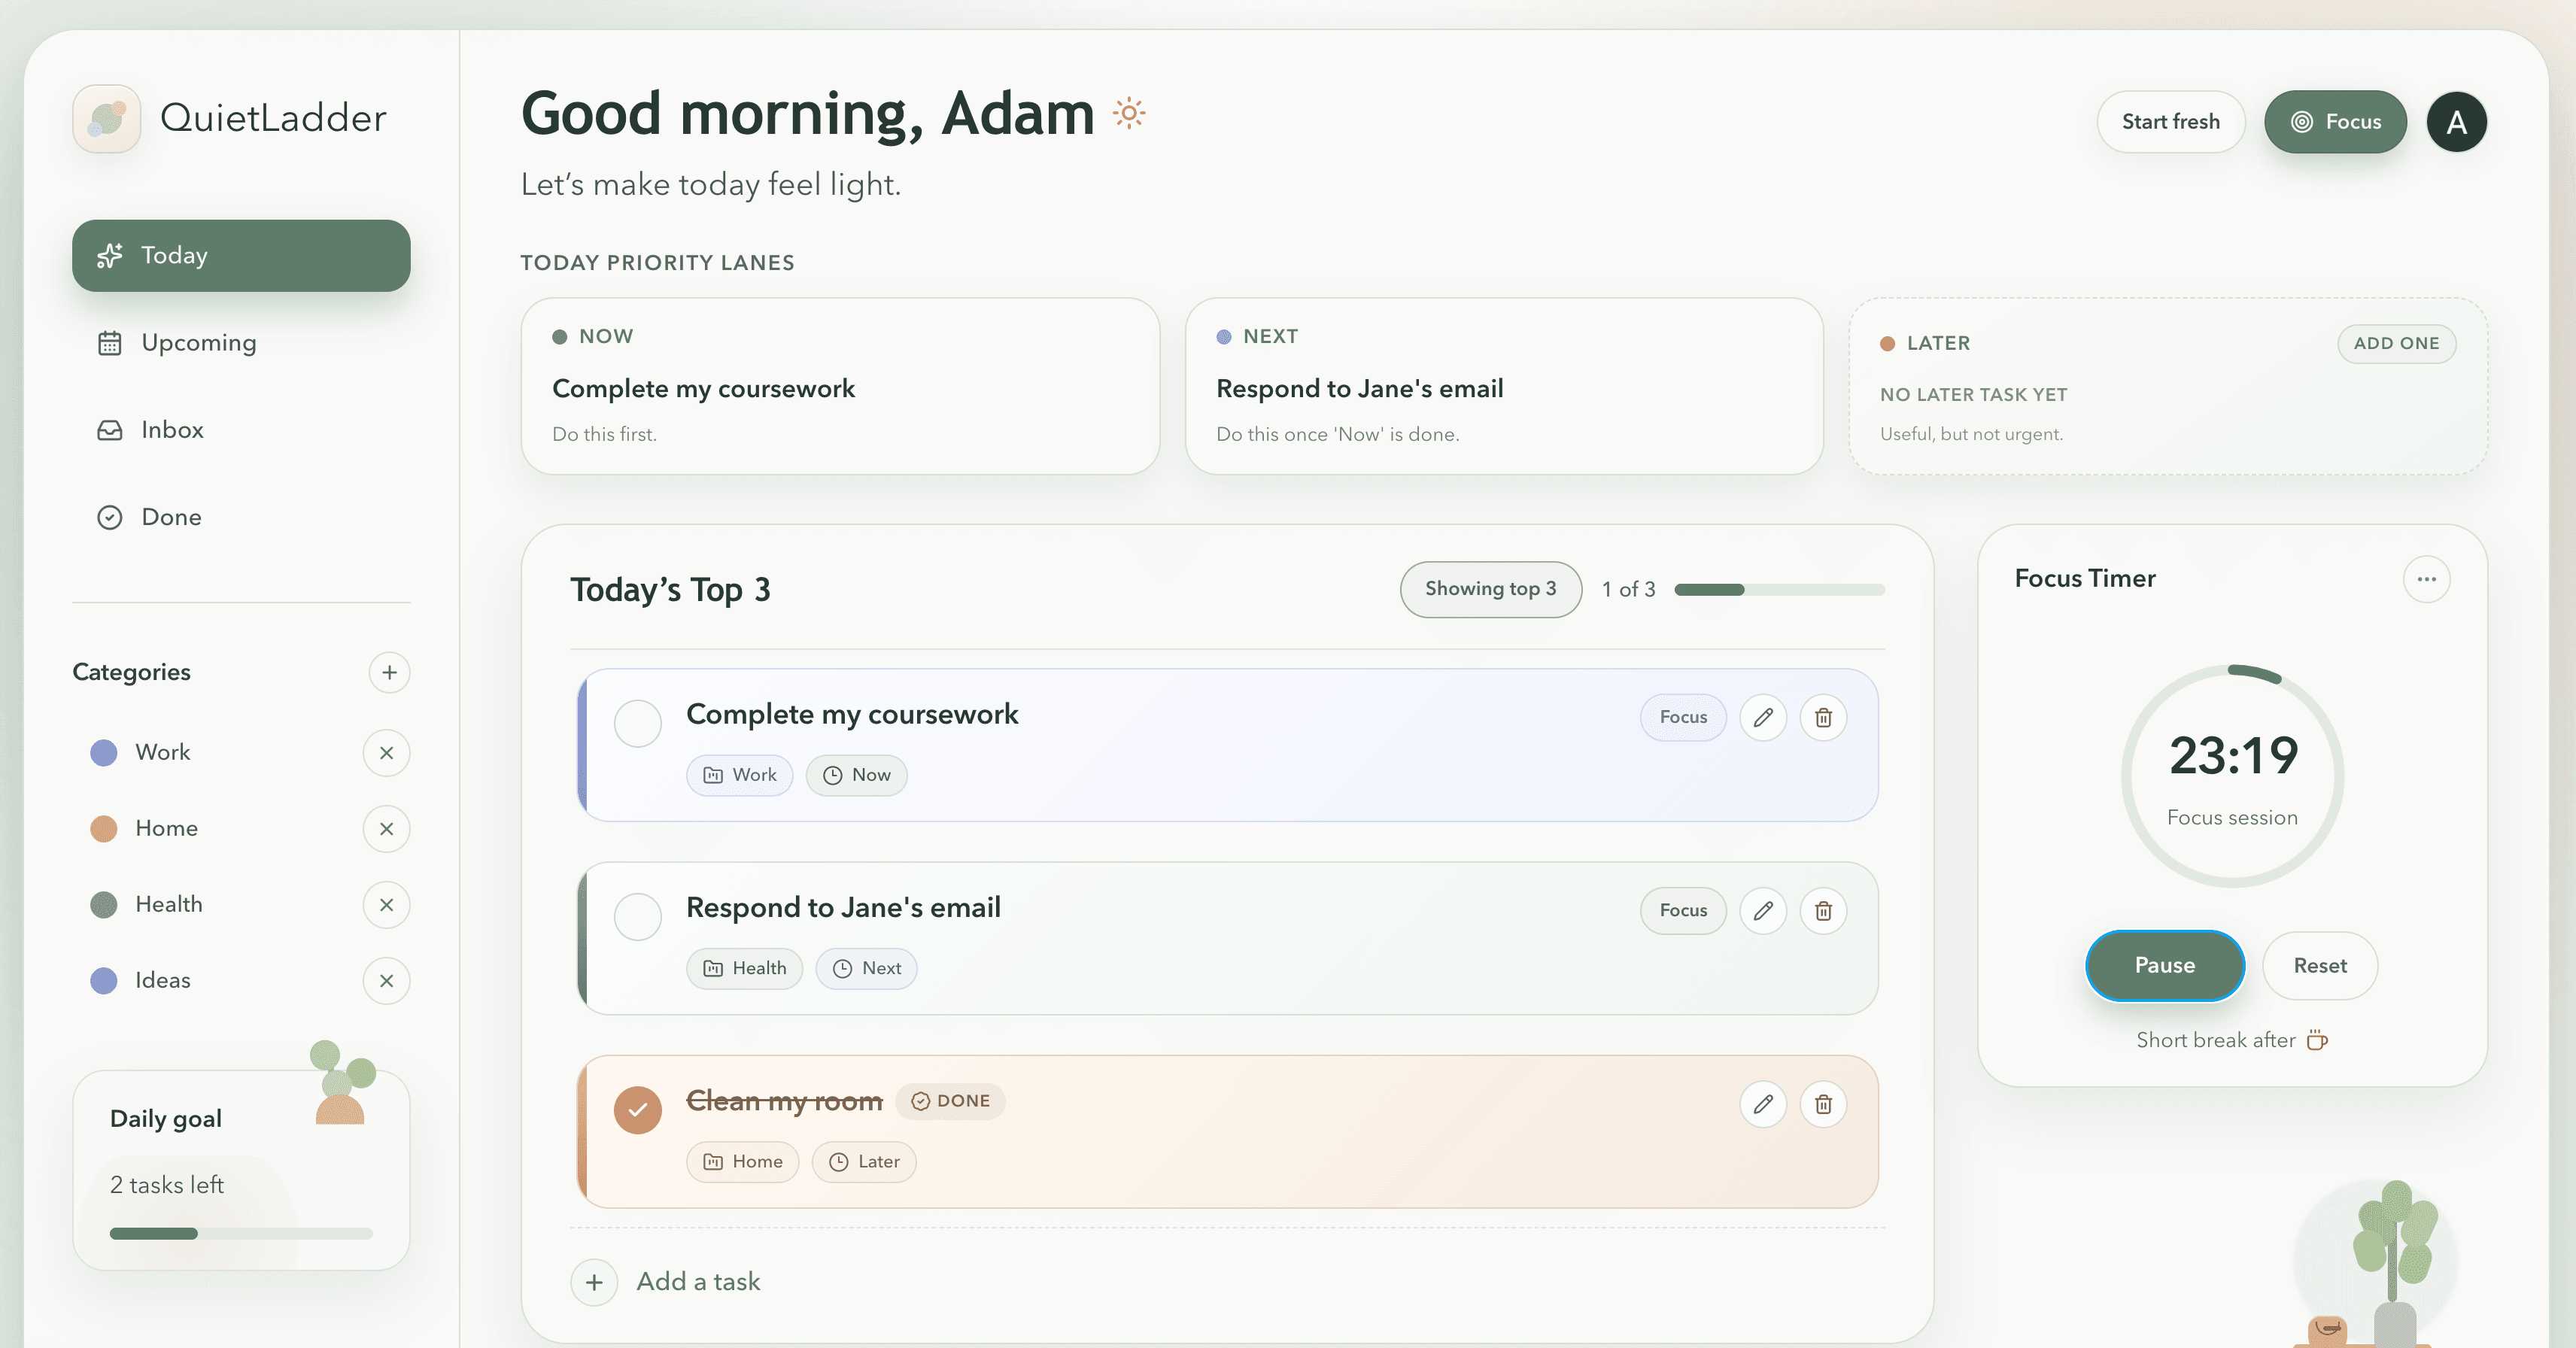Screen dimensions: 2576x1348
Task: Remove the Ideas category via its X
Action: (x=387, y=981)
